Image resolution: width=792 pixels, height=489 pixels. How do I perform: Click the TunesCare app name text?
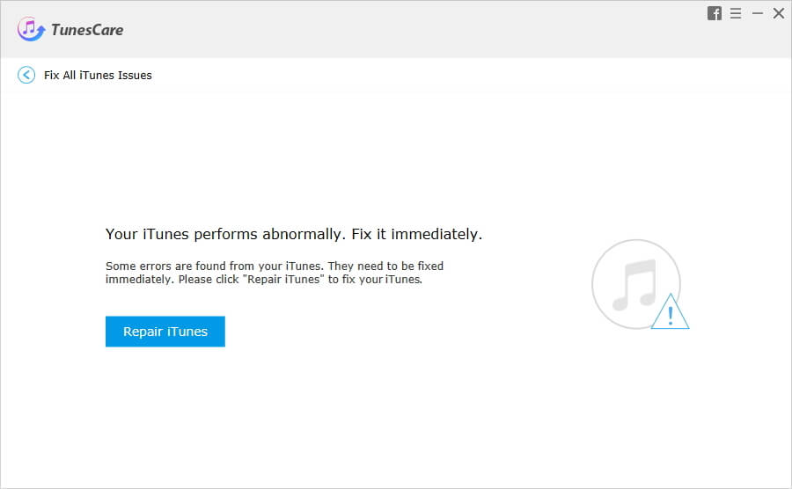click(87, 30)
